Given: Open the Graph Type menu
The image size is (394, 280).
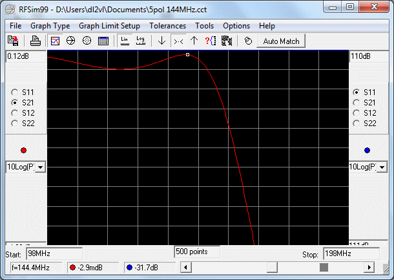Looking at the screenshot, I should coord(51,26).
